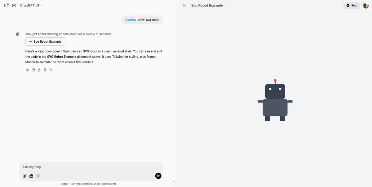The image size is (372, 187).
Task: Give the response a thumbs up
Action: pyautogui.click(x=39, y=70)
